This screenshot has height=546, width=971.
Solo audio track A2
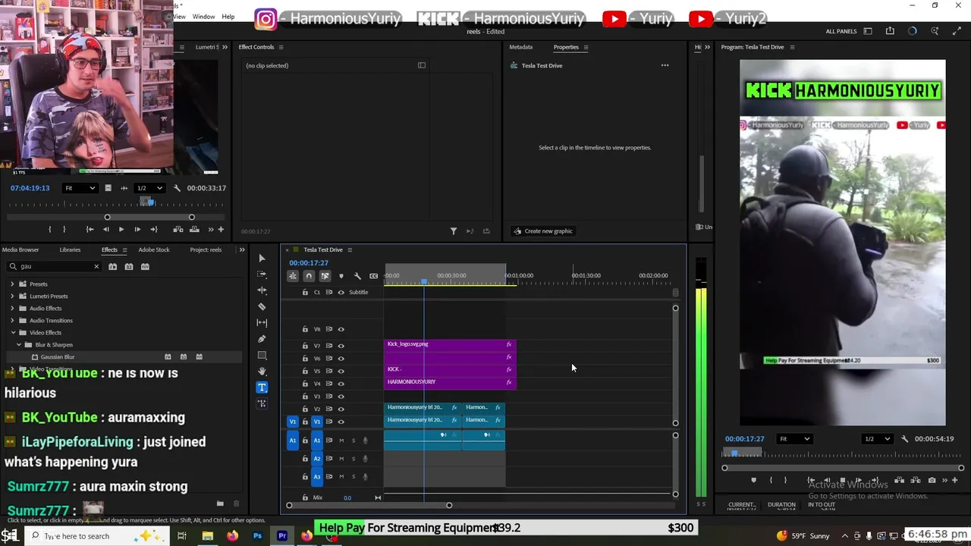(x=353, y=459)
